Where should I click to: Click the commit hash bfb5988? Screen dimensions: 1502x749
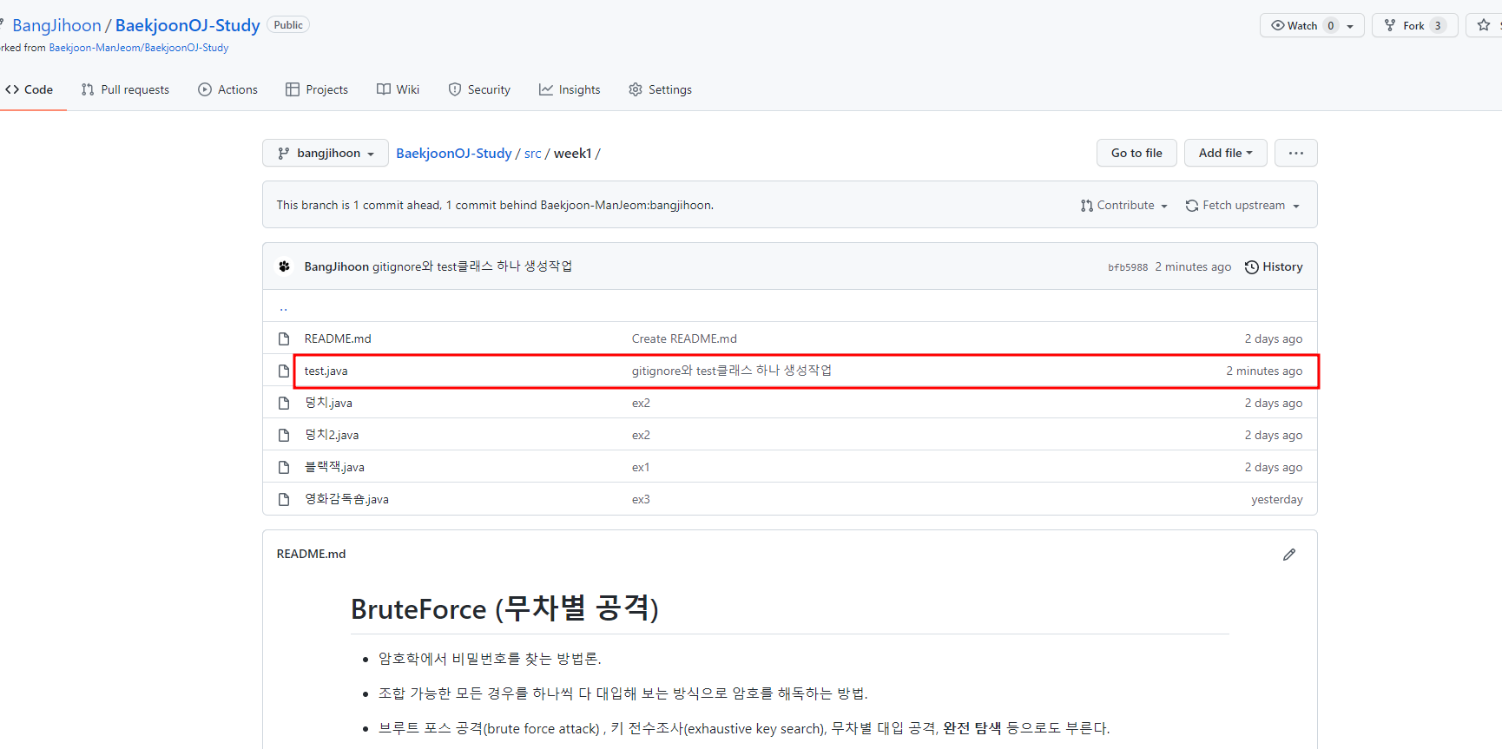1128,267
